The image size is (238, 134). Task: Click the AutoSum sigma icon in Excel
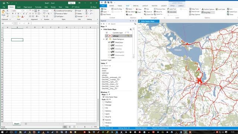pyautogui.click(x=86, y=11)
